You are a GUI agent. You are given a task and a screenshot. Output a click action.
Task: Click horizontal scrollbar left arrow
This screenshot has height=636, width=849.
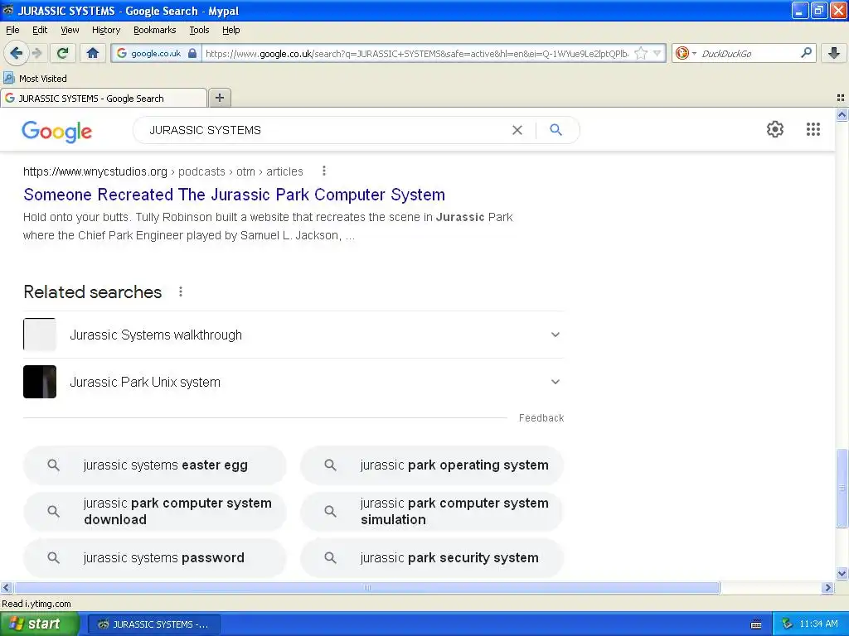click(6, 587)
